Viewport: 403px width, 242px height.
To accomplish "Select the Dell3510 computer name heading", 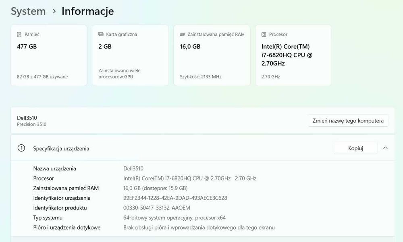I will tap(27, 118).
